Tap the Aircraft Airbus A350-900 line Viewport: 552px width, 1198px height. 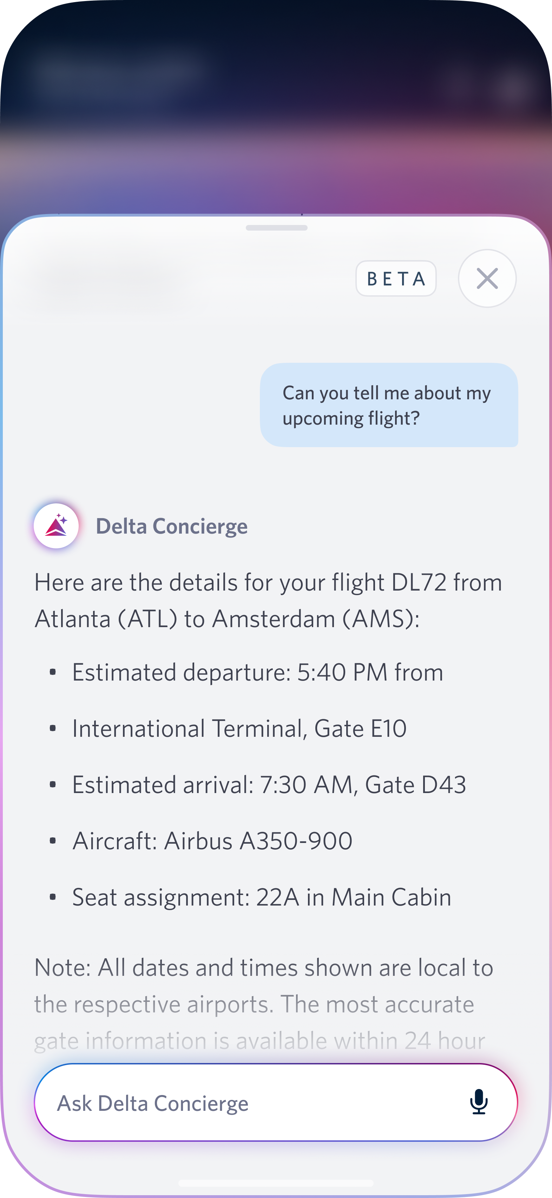click(x=212, y=841)
